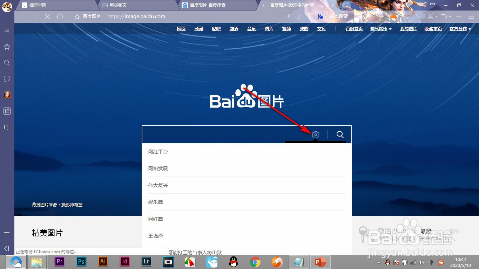Viewport: 479px width, 269px height.
Task: Collapse the sidebar with the arrow icon
Action: coord(7,248)
